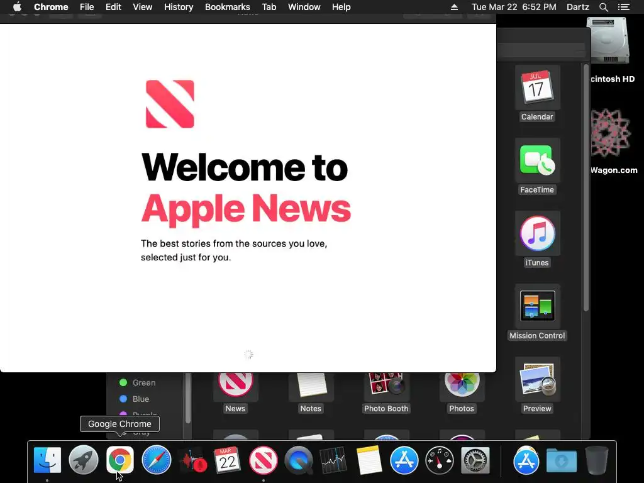
Task: Launch Launchpad rocket icon in Dock
Action: pos(84,460)
